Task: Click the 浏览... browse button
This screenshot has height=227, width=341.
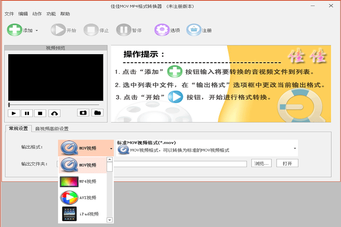Action: tap(261, 164)
